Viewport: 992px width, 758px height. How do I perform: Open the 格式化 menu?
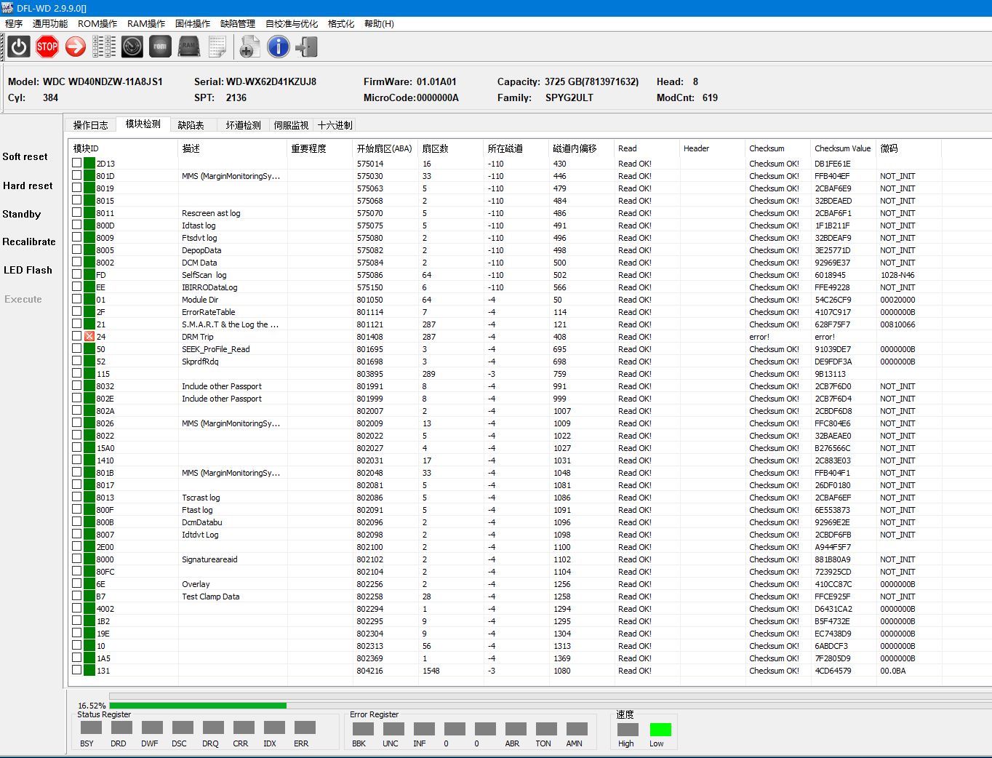[x=341, y=24]
